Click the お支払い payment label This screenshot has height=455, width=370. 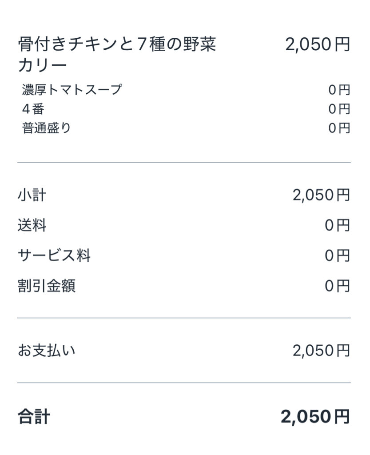tap(46, 351)
